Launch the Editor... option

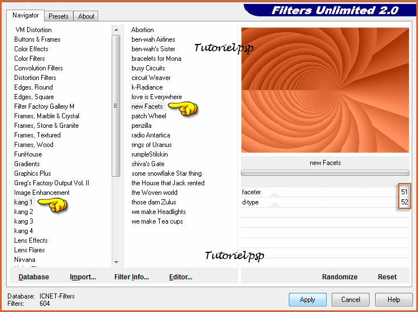pyautogui.click(x=181, y=277)
